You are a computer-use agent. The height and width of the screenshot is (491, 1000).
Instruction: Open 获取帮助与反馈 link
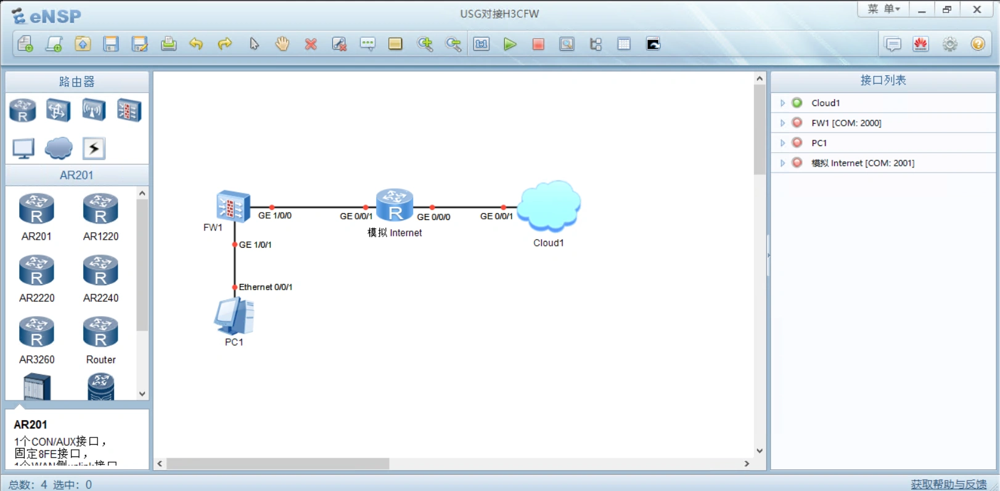[x=949, y=484]
